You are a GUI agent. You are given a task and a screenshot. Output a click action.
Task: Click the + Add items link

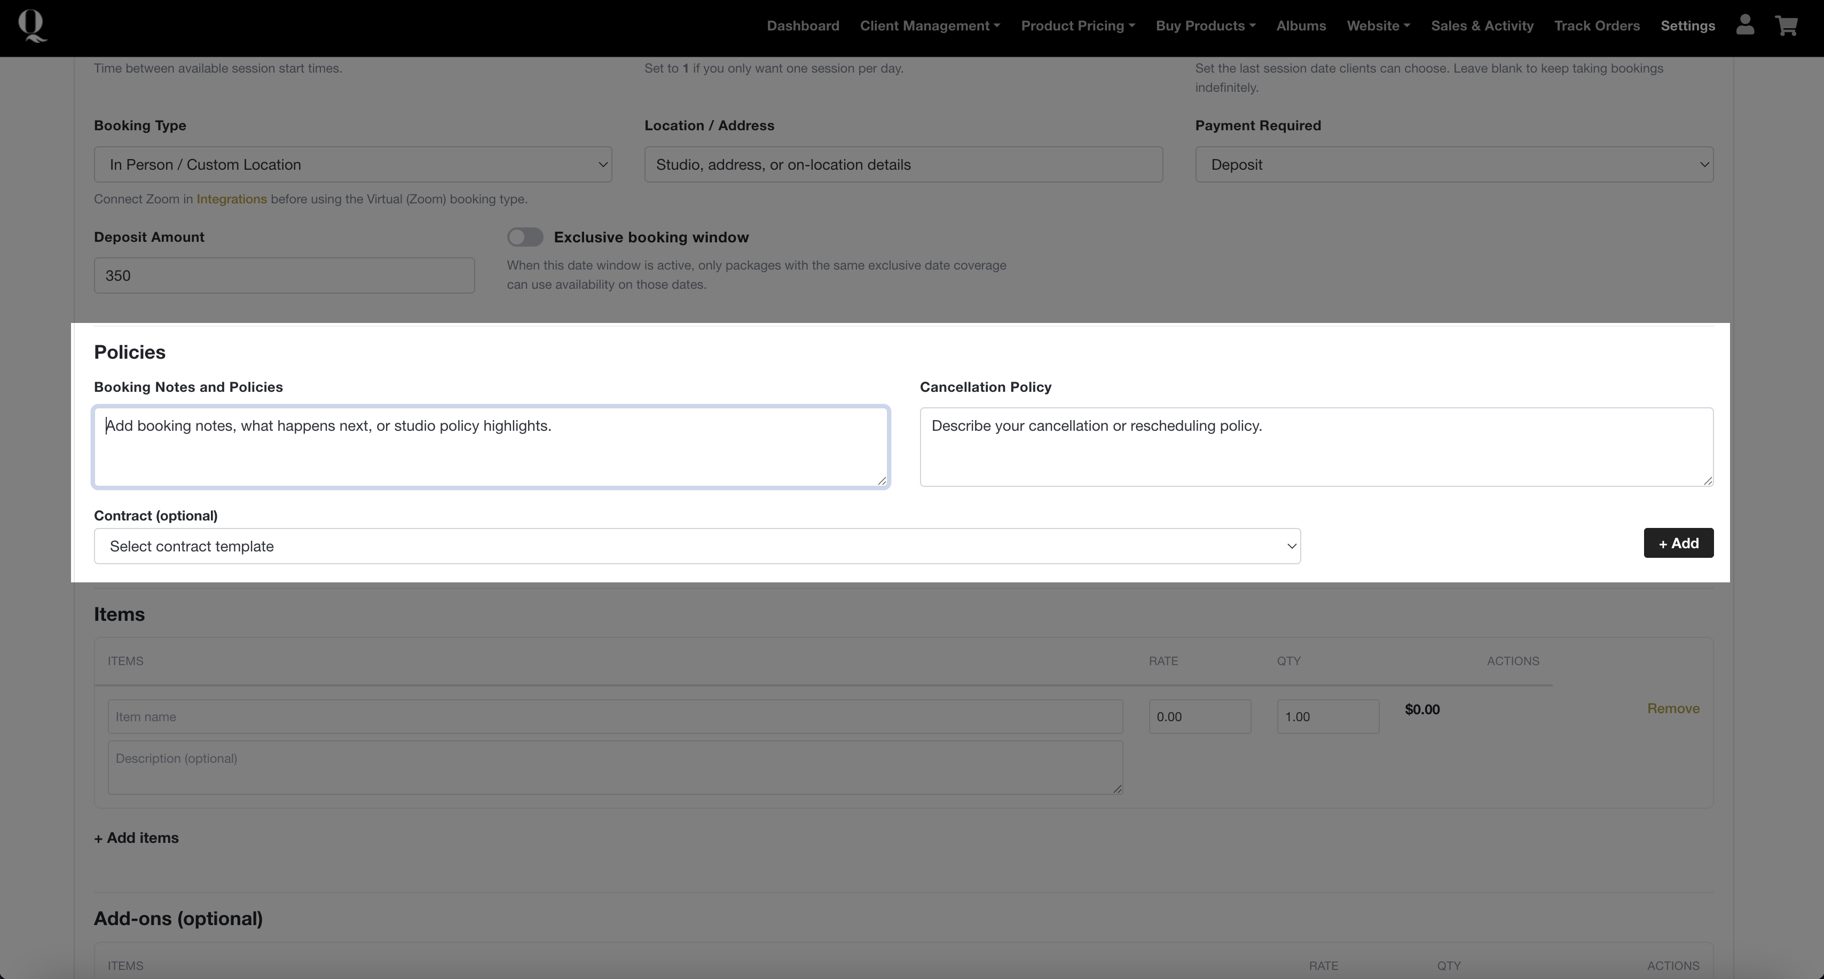click(x=136, y=838)
